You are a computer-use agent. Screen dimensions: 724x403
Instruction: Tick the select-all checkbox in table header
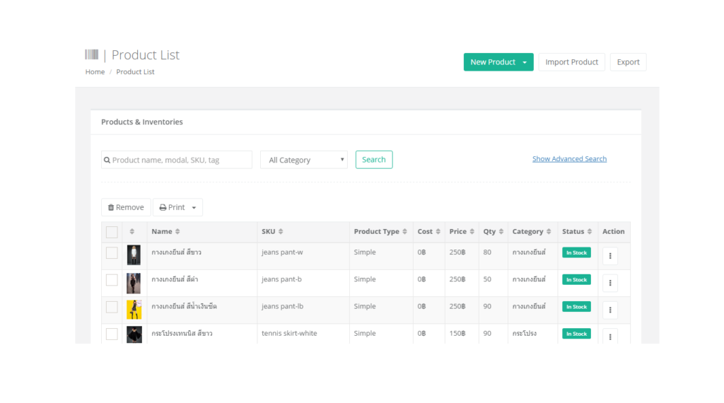[x=112, y=232]
